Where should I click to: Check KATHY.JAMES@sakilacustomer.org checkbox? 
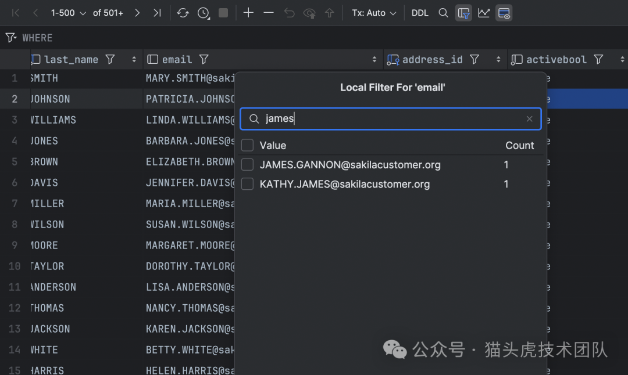point(248,184)
